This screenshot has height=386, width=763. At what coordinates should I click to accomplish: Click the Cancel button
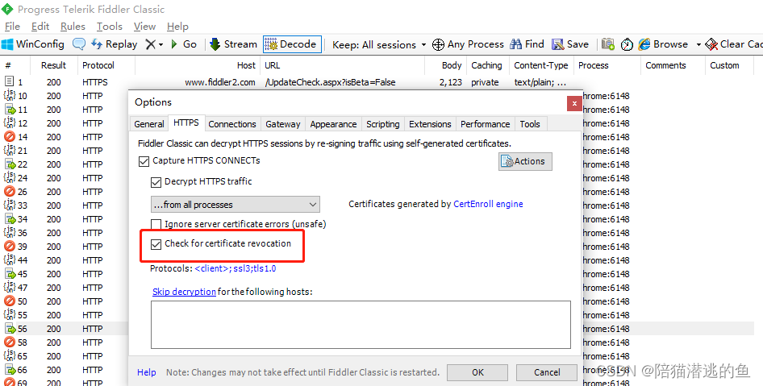pos(547,372)
